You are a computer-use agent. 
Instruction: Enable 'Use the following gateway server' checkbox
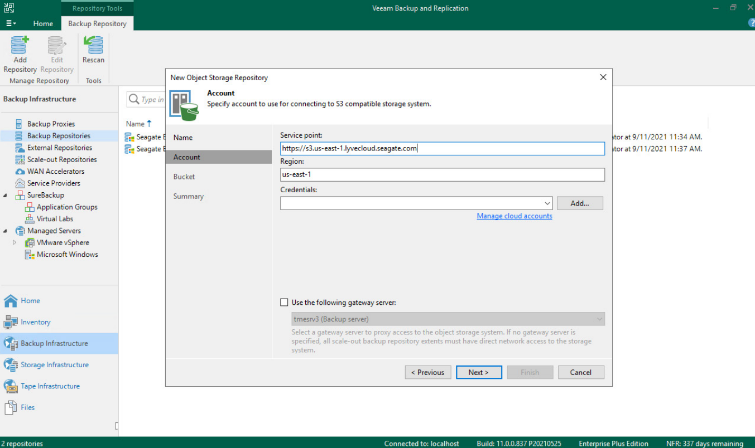point(284,303)
